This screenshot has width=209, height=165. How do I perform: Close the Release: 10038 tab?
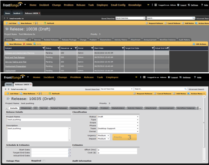tap(39, 13)
